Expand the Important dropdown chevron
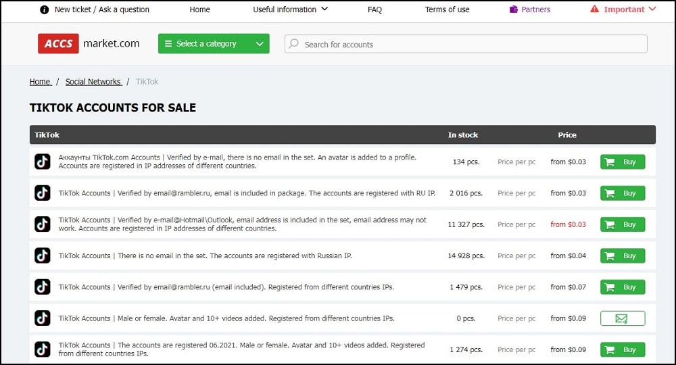Image resolution: width=676 pixels, height=365 pixels. [x=652, y=9]
